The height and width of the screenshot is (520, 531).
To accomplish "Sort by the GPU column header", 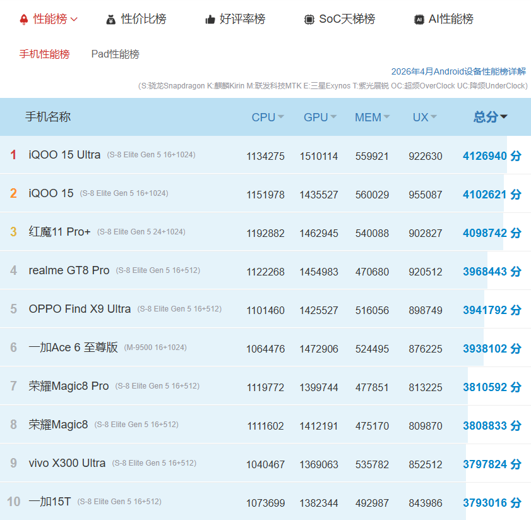I will pyautogui.click(x=319, y=118).
